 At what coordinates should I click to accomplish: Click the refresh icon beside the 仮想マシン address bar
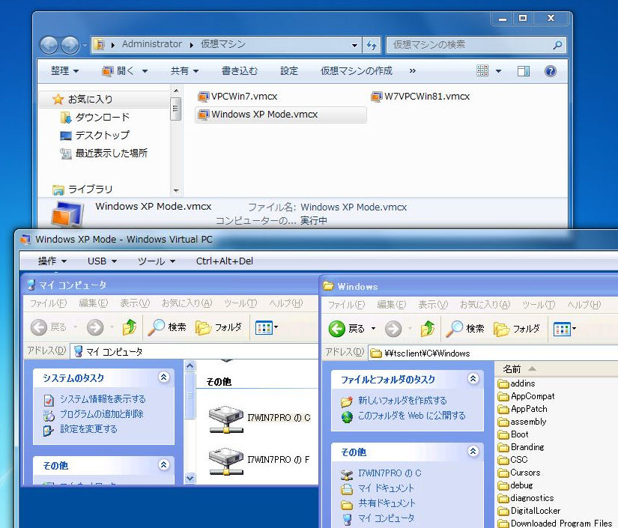(372, 45)
